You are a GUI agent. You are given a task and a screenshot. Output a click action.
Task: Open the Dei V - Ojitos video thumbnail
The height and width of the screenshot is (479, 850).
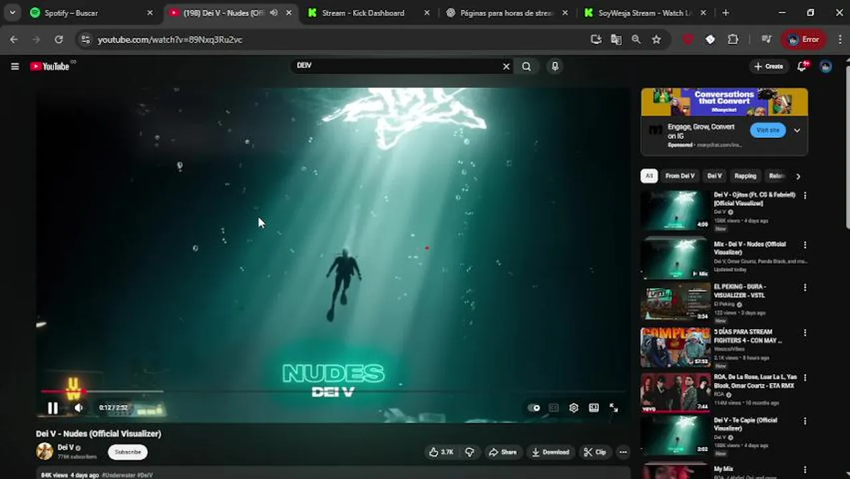pos(675,210)
